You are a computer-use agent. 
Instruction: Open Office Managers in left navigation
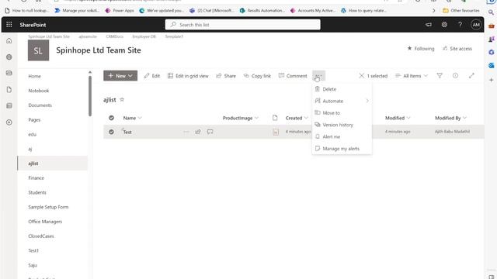coord(45,222)
